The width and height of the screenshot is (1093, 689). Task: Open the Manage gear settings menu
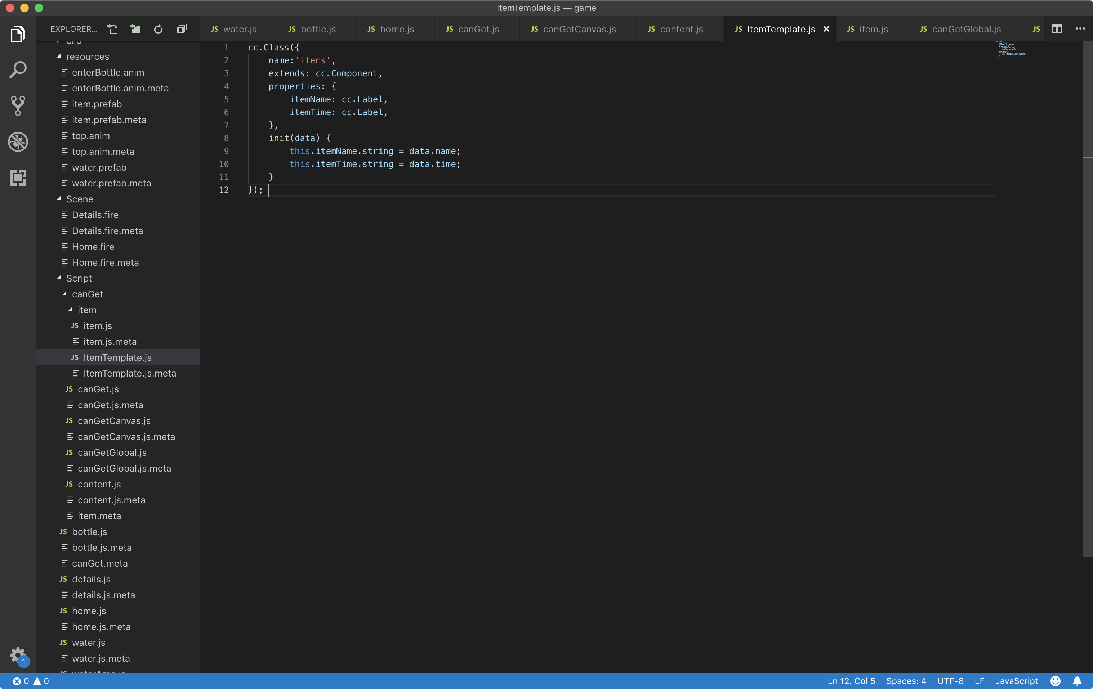18,654
